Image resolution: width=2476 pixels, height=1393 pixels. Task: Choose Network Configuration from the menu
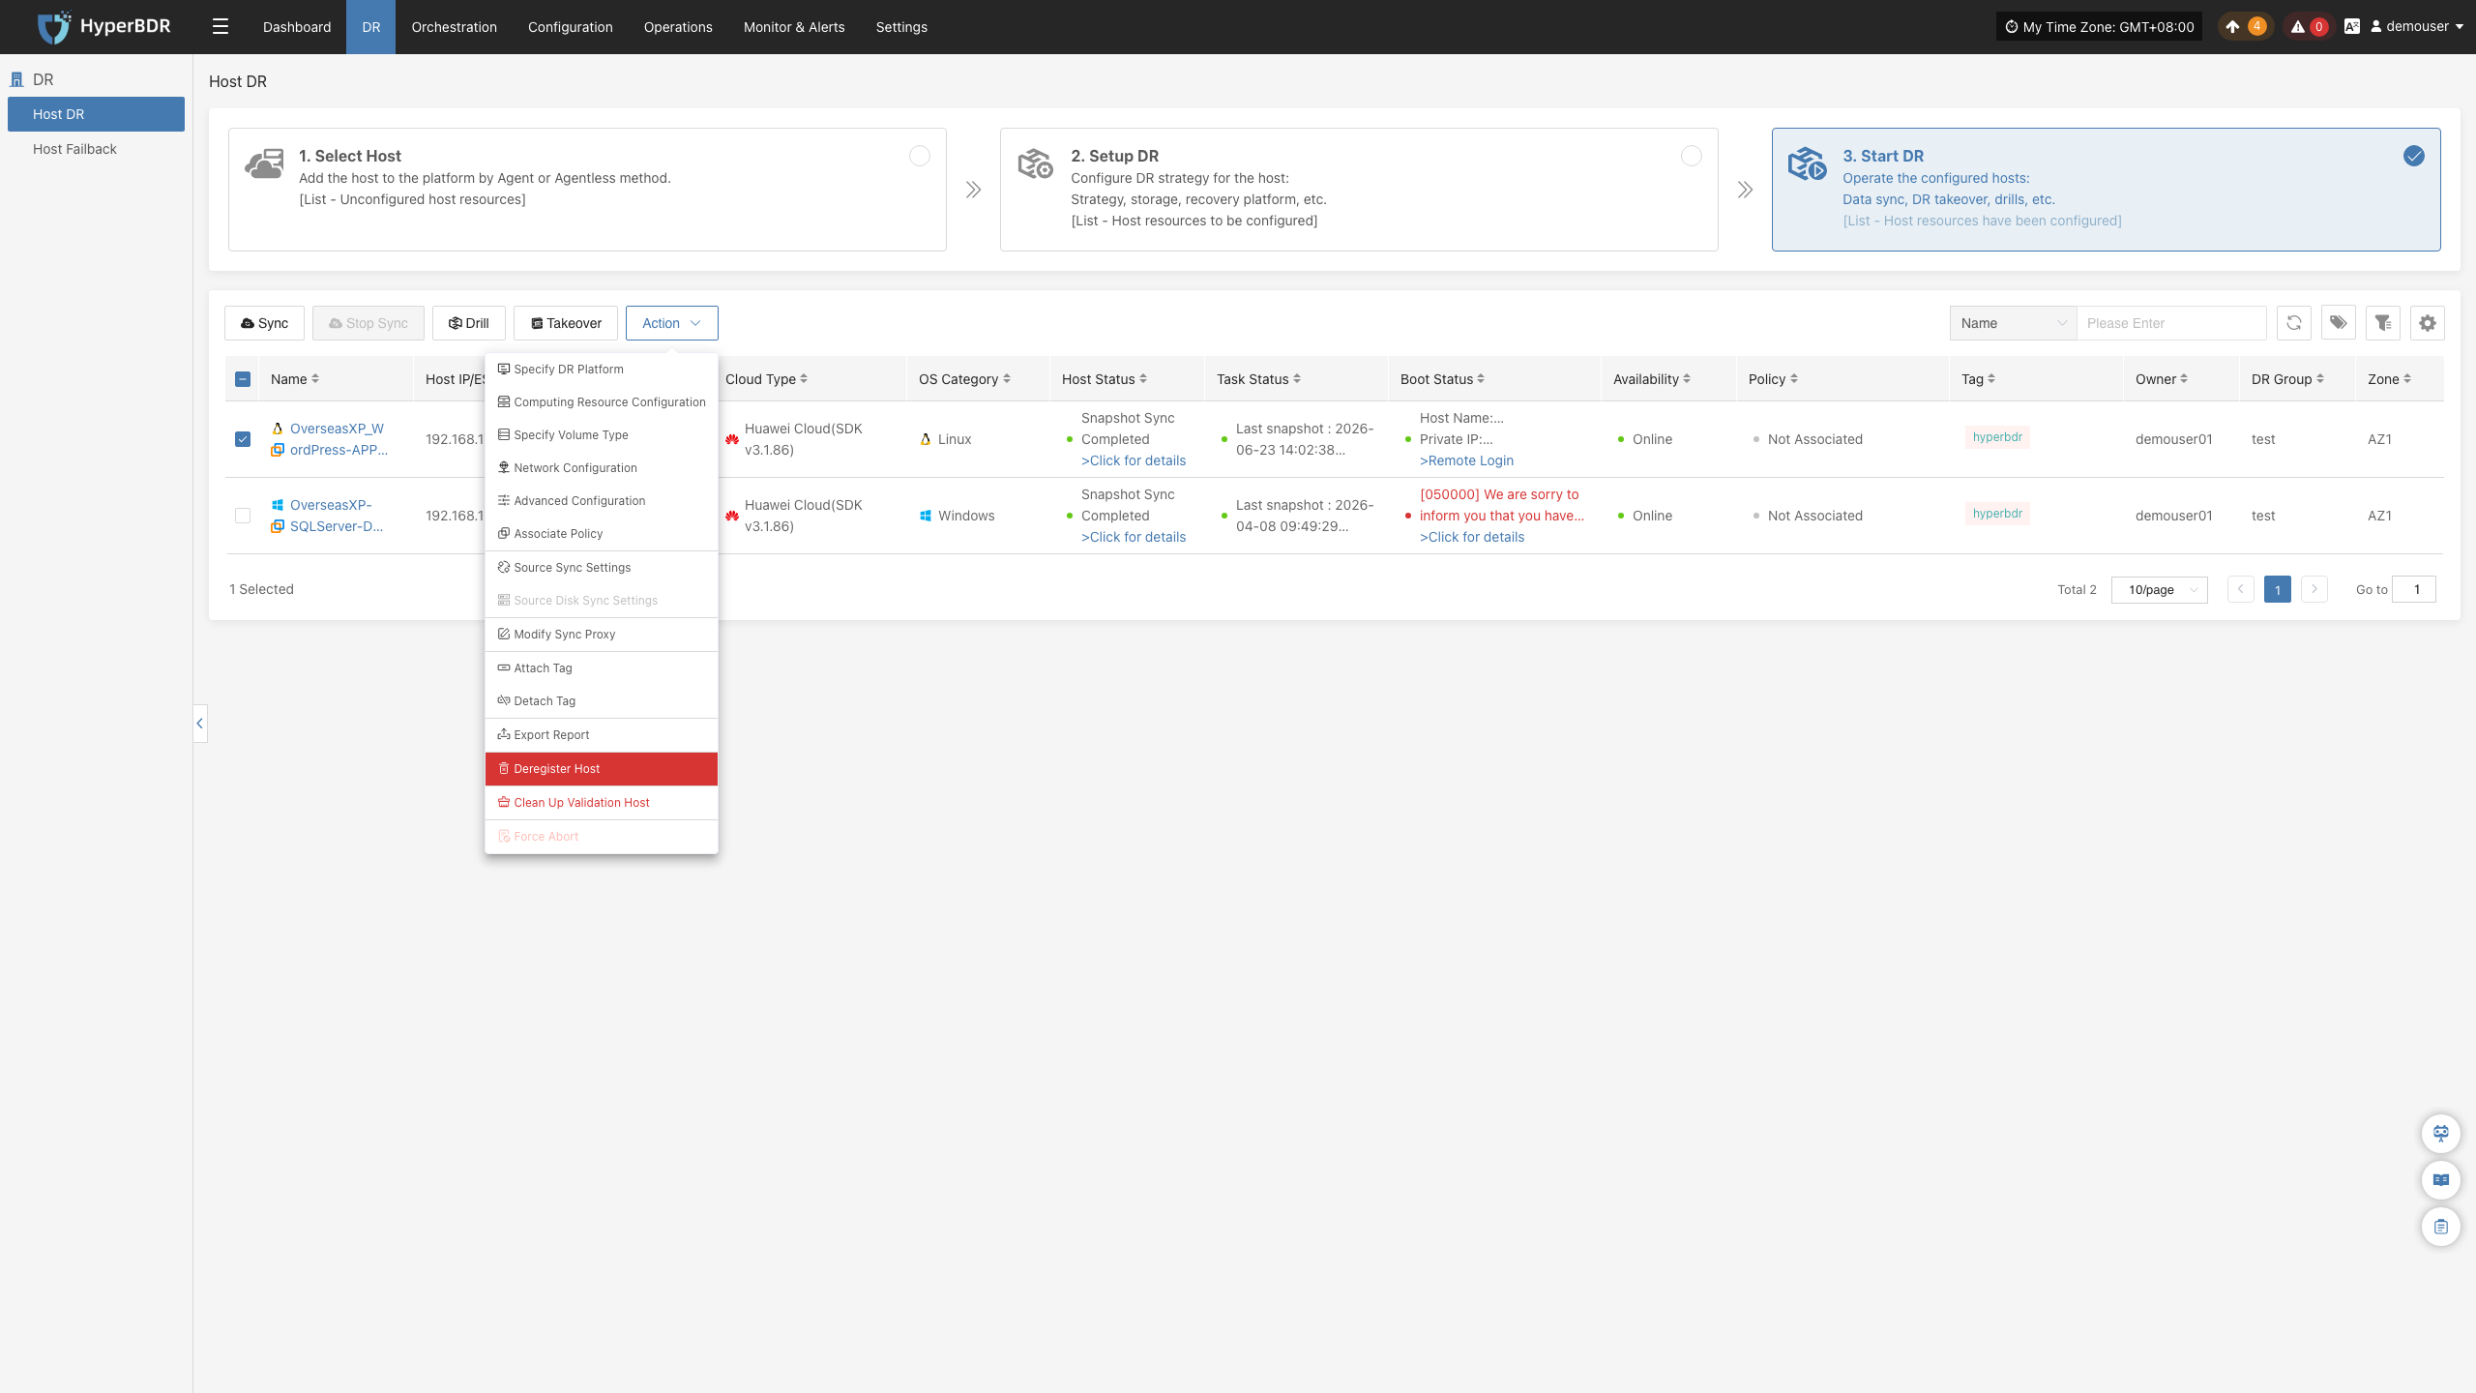point(602,467)
